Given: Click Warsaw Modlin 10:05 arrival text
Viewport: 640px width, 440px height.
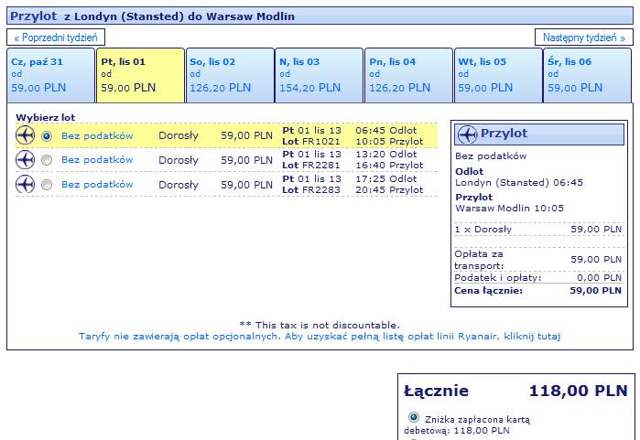Looking at the screenshot, I should 509,209.
